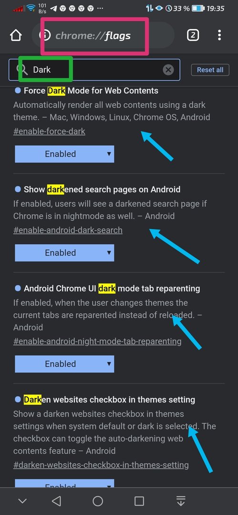Viewport: 238px width, 515px height.
Task: Tap the Android home circle button
Action: (98, 501)
